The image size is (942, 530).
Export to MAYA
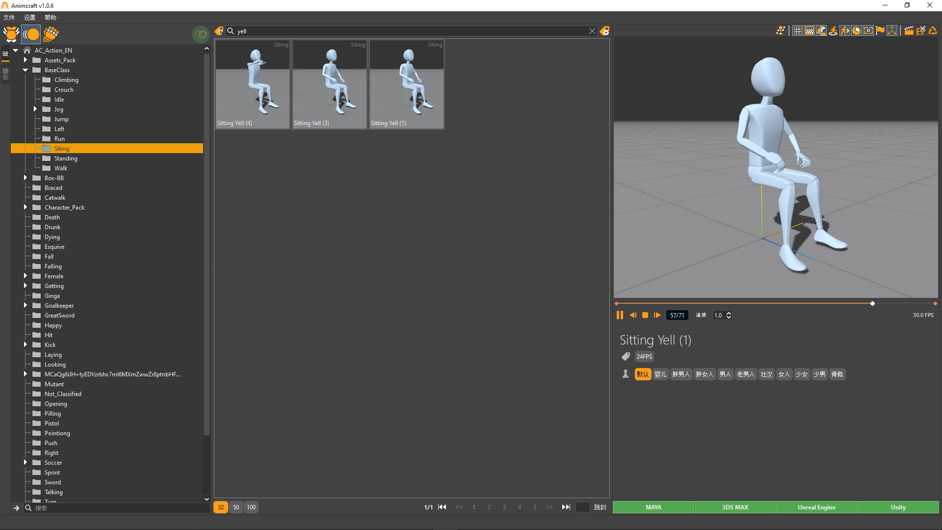(653, 507)
